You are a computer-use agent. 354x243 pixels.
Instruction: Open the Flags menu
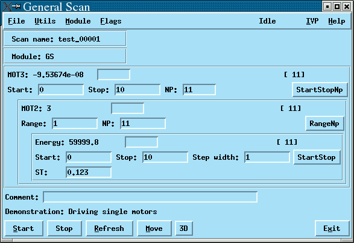(x=110, y=21)
